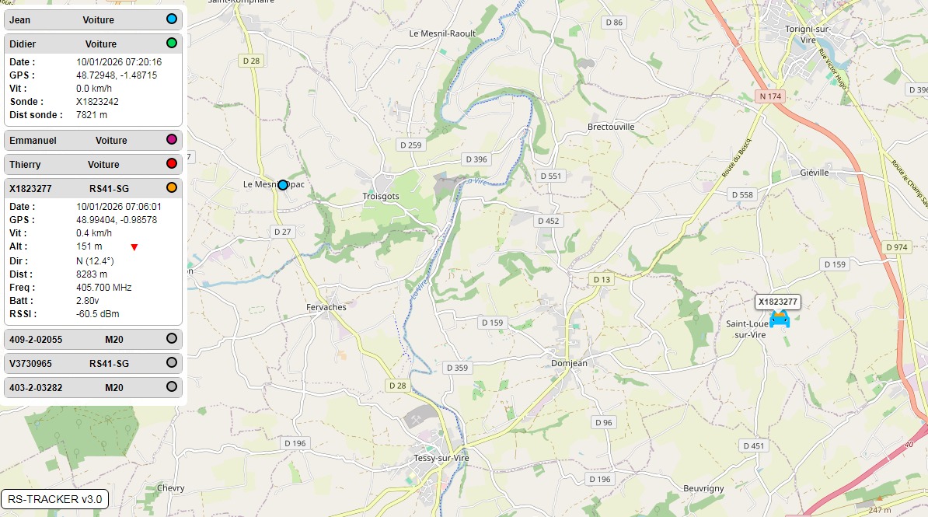Select the 409-2-02055 M20 entry

click(x=93, y=339)
